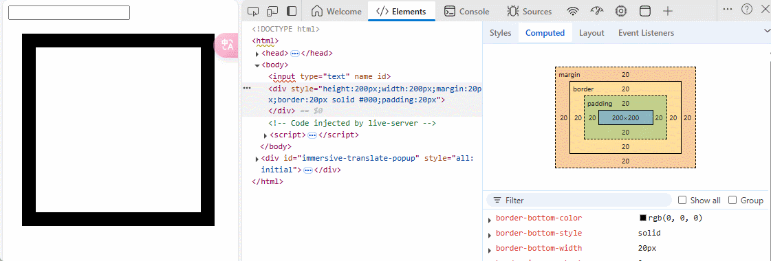
Task: Click the solid border style value
Action: coord(649,233)
